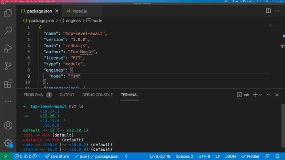Open the Manage gear icon
Viewport: 285px width, 160px height.
click(x=8, y=143)
